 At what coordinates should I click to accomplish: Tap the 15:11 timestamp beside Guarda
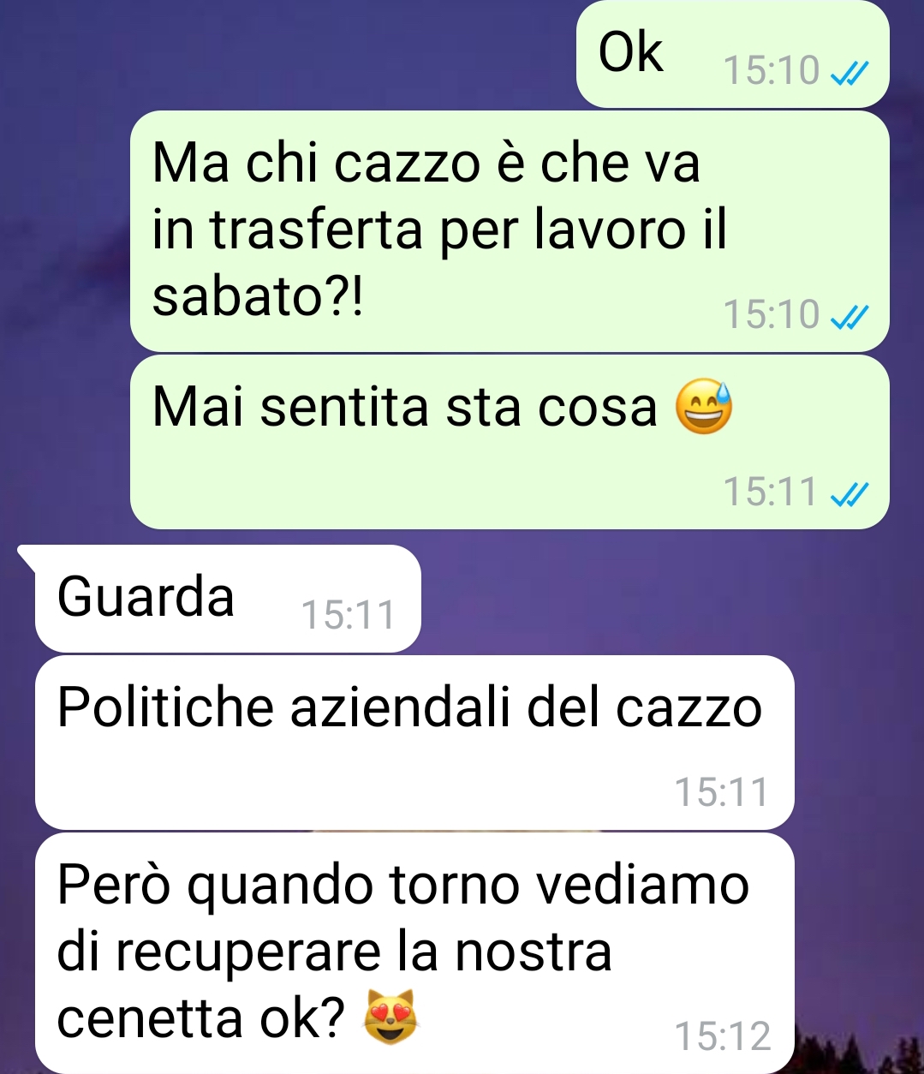pyautogui.click(x=349, y=615)
